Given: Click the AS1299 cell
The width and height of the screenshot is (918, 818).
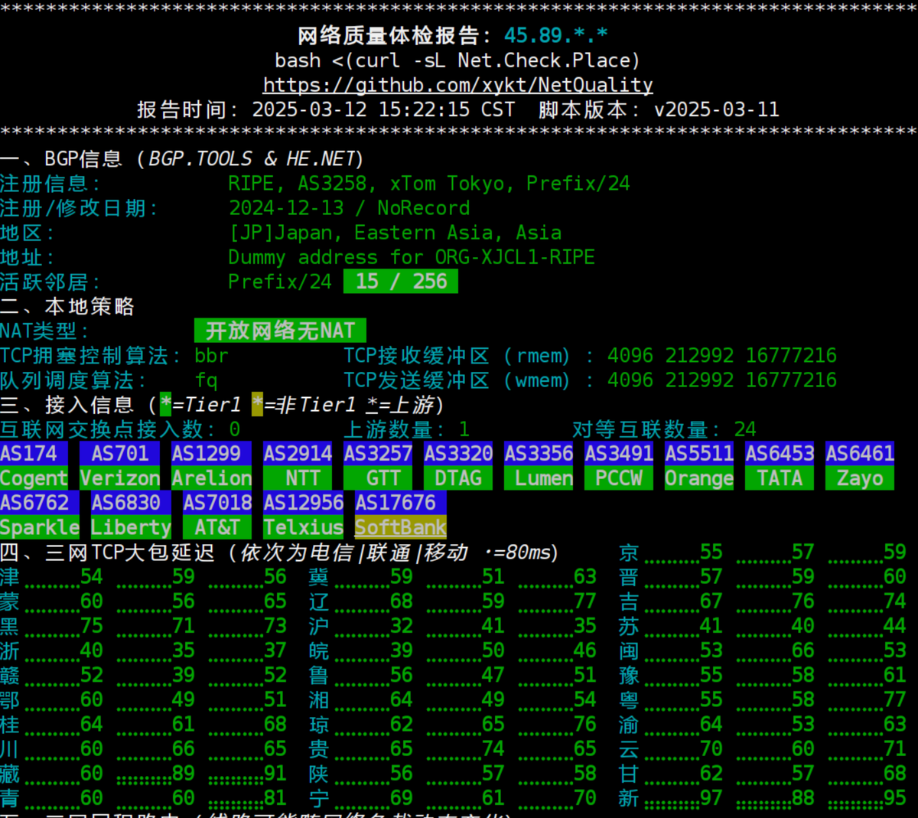Looking at the screenshot, I should click(212, 454).
